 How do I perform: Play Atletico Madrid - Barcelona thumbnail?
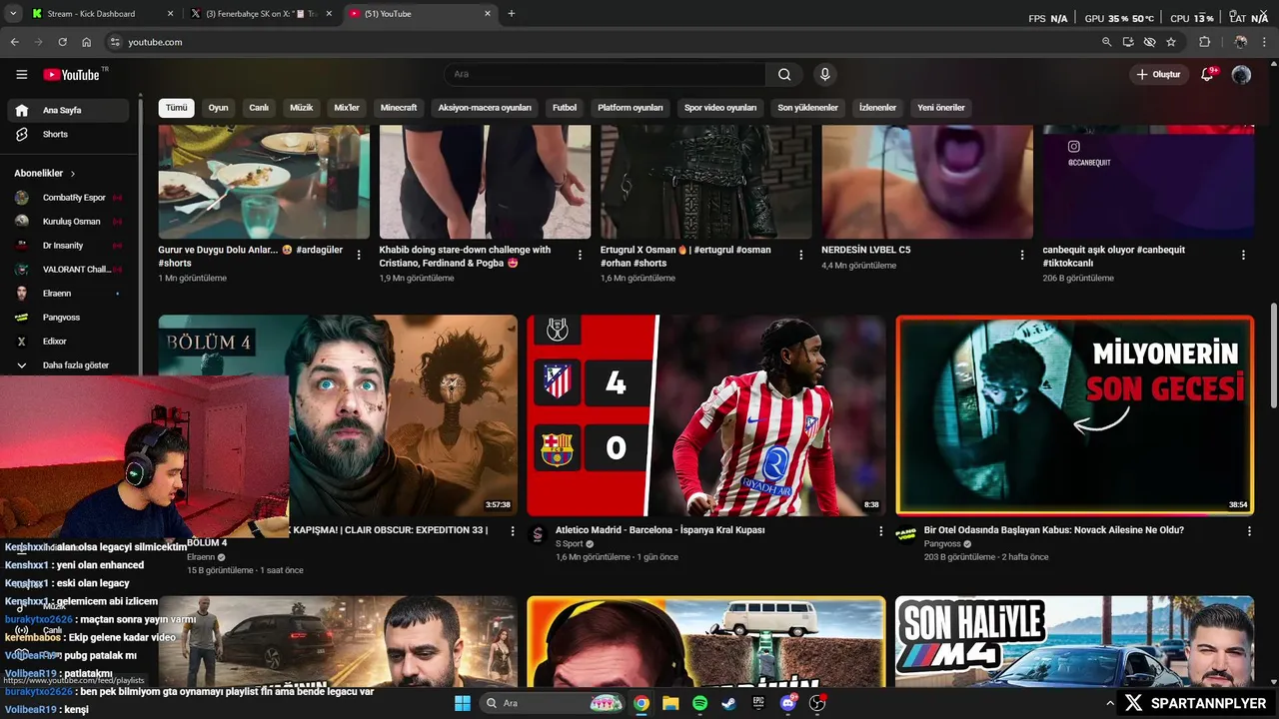[706, 415]
